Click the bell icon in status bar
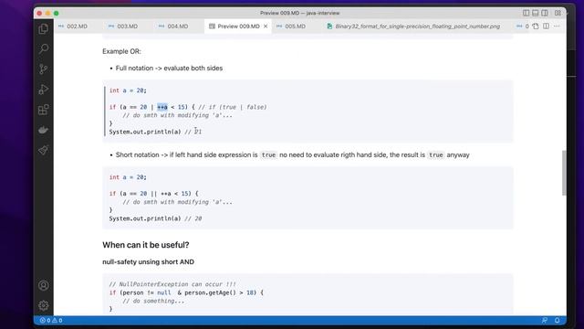 (x=558, y=321)
